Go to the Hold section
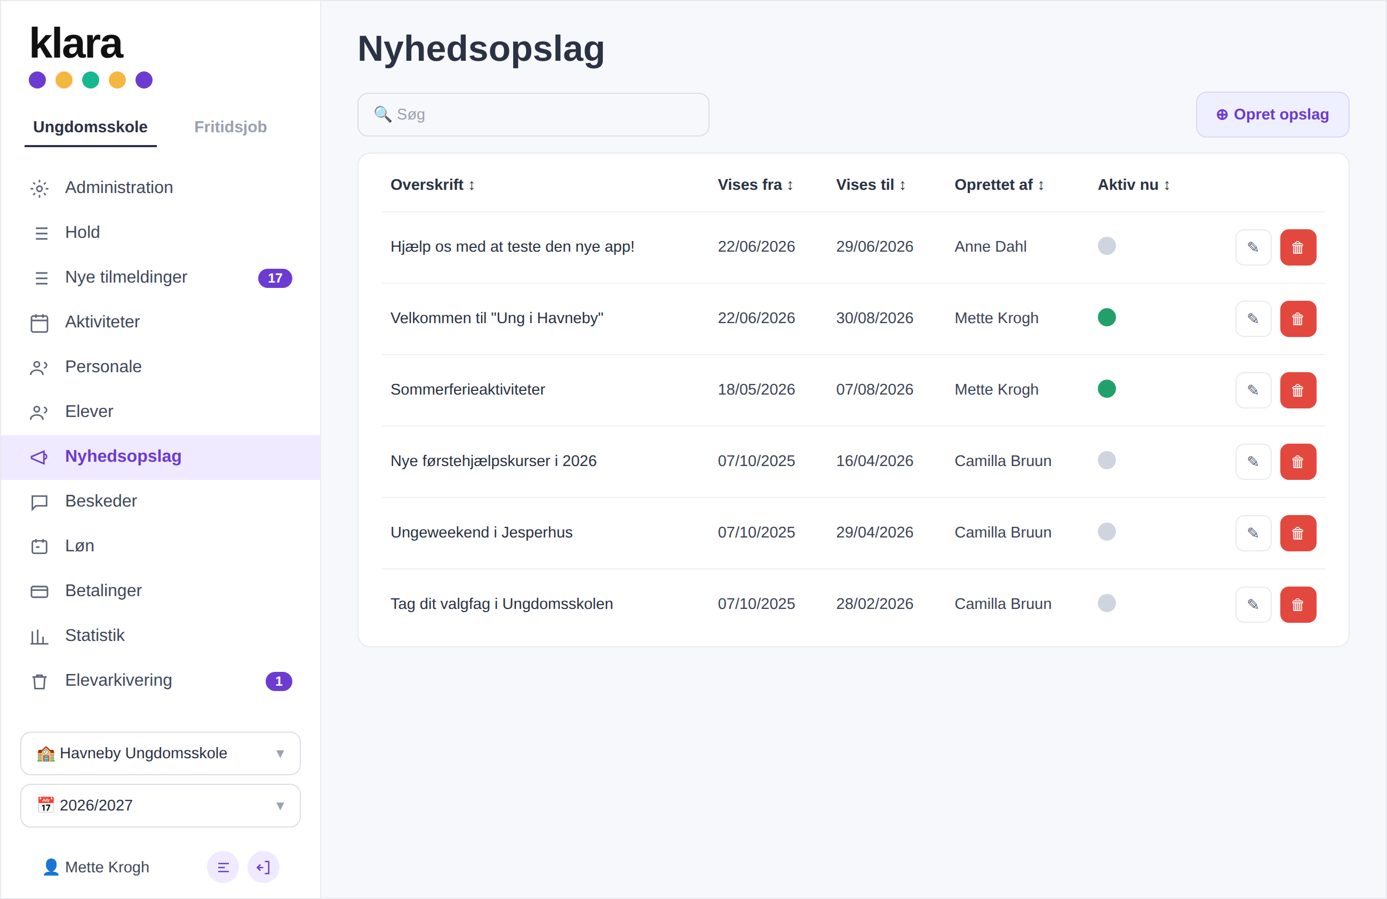 pyautogui.click(x=160, y=232)
